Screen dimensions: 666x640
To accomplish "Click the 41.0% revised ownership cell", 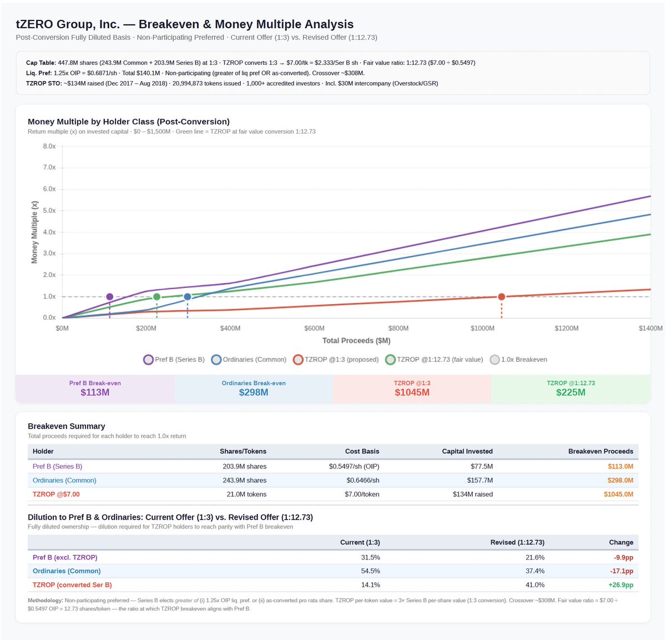I will pyautogui.click(x=535, y=584).
